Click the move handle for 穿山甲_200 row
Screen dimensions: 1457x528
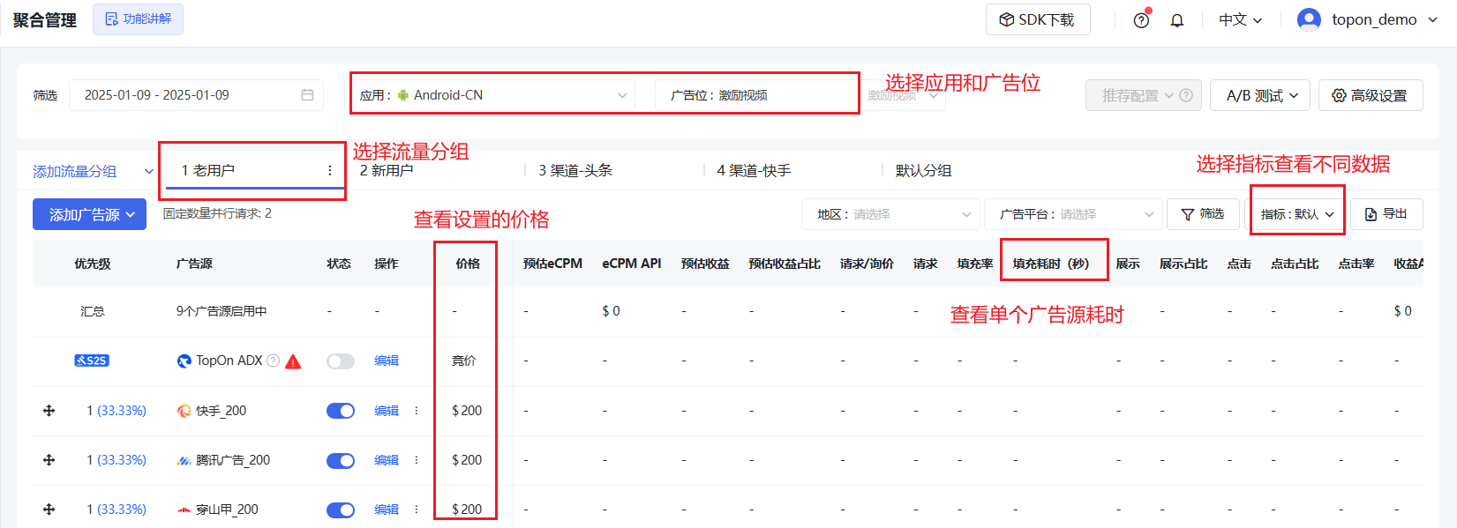pos(49,509)
